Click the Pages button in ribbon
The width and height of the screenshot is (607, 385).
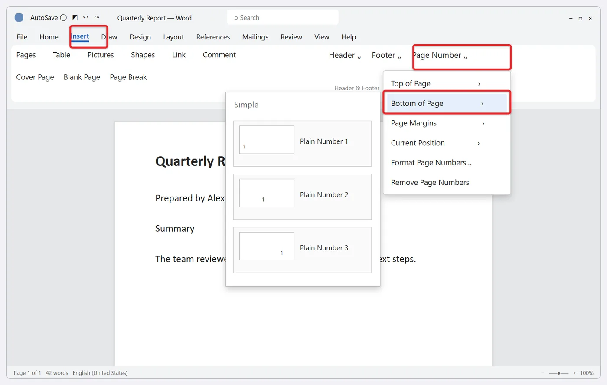(26, 55)
